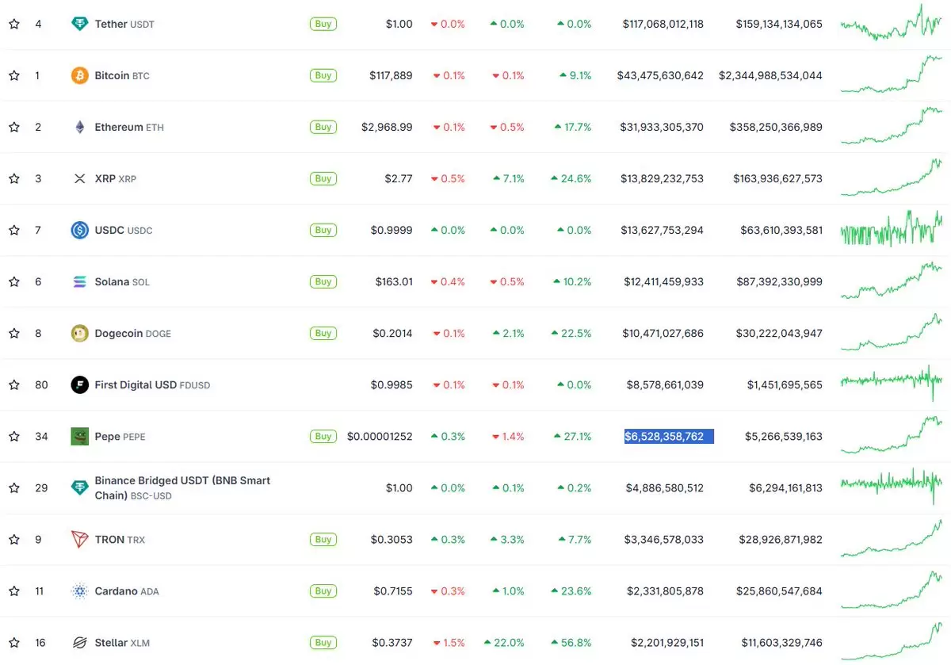Screen dimensions: 951x665
Task: Click Ethereum's price $2,968.99
Action: (x=387, y=127)
